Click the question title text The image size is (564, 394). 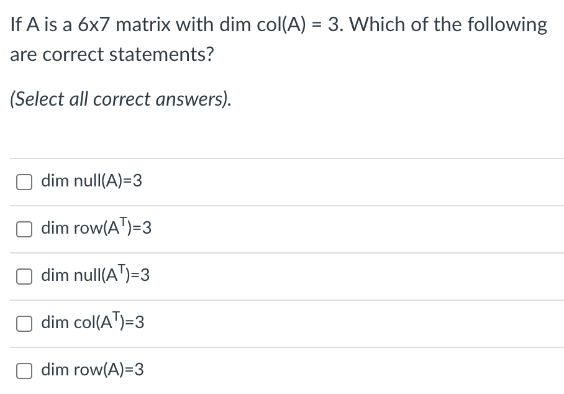tap(278, 39)
